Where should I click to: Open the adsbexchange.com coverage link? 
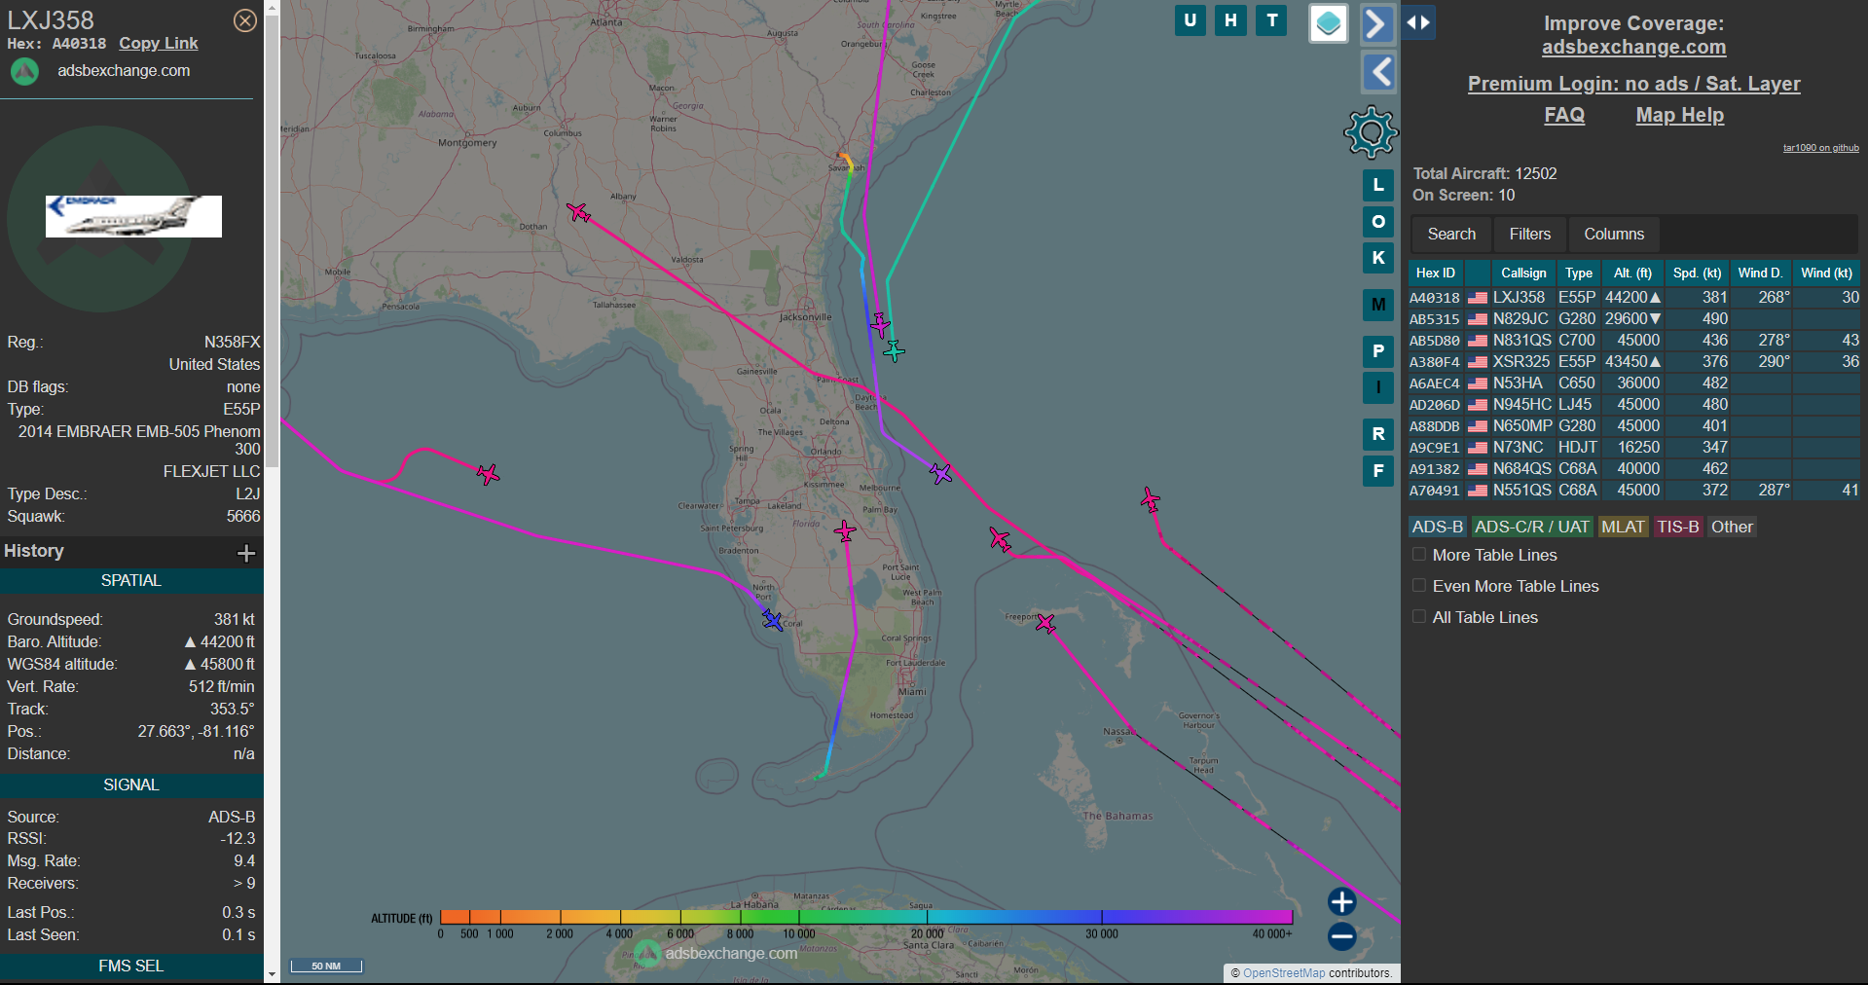pos(1633,48)
